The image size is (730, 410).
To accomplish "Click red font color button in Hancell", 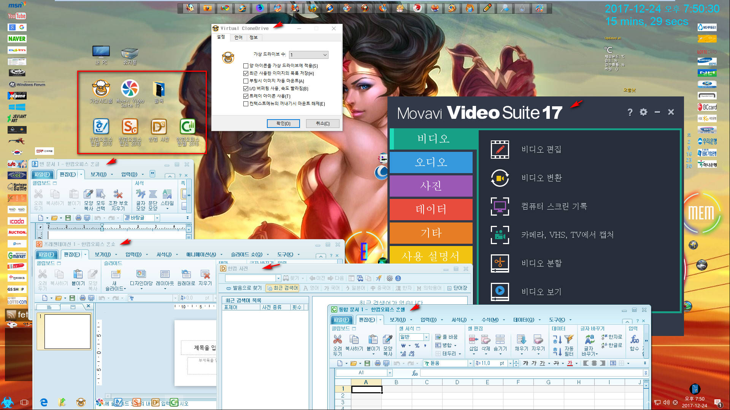I will pos(570,363).
